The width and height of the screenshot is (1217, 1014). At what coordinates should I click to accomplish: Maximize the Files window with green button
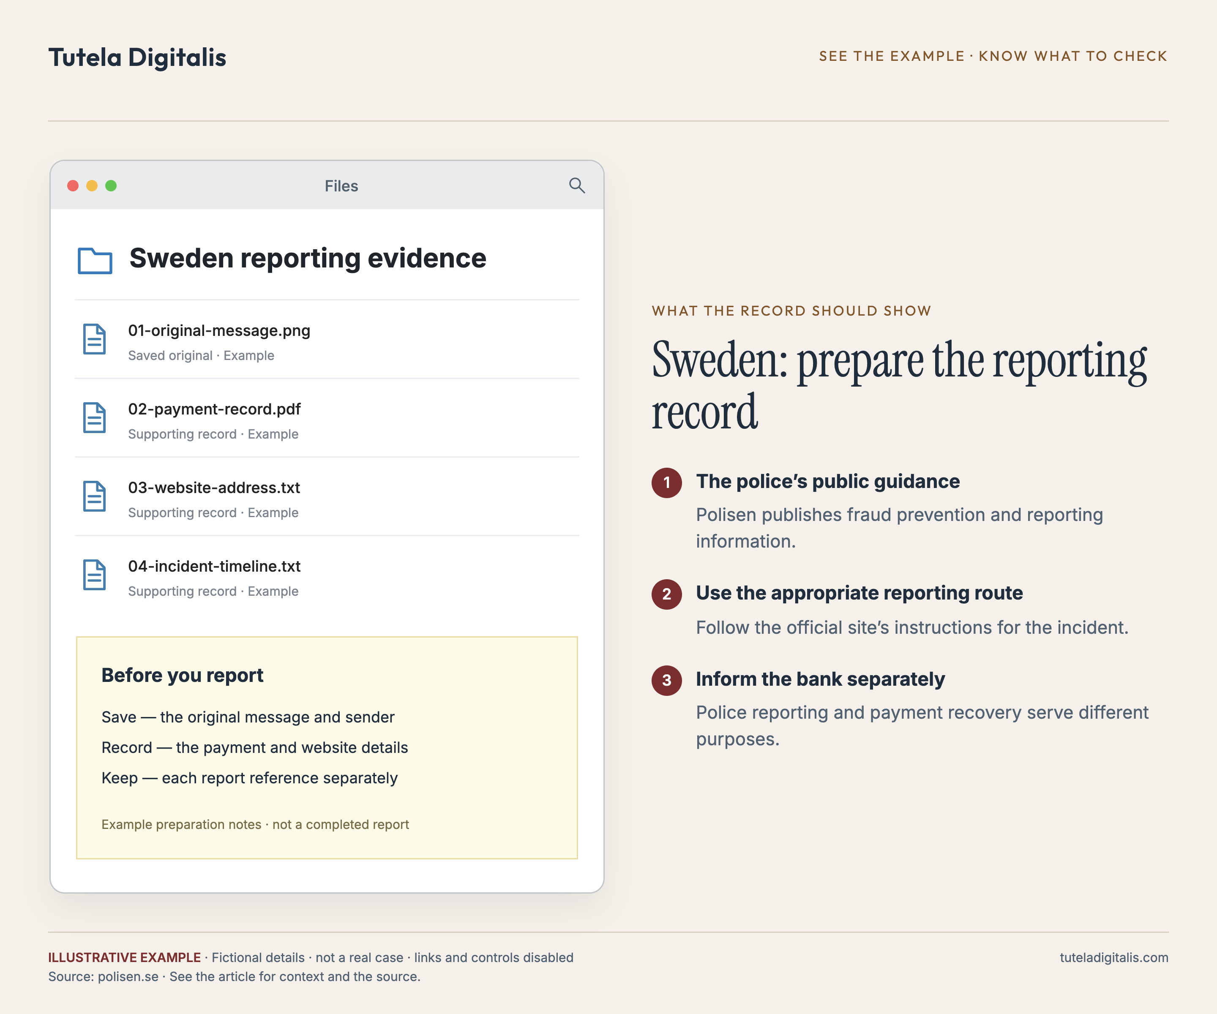tap(111, 185)
